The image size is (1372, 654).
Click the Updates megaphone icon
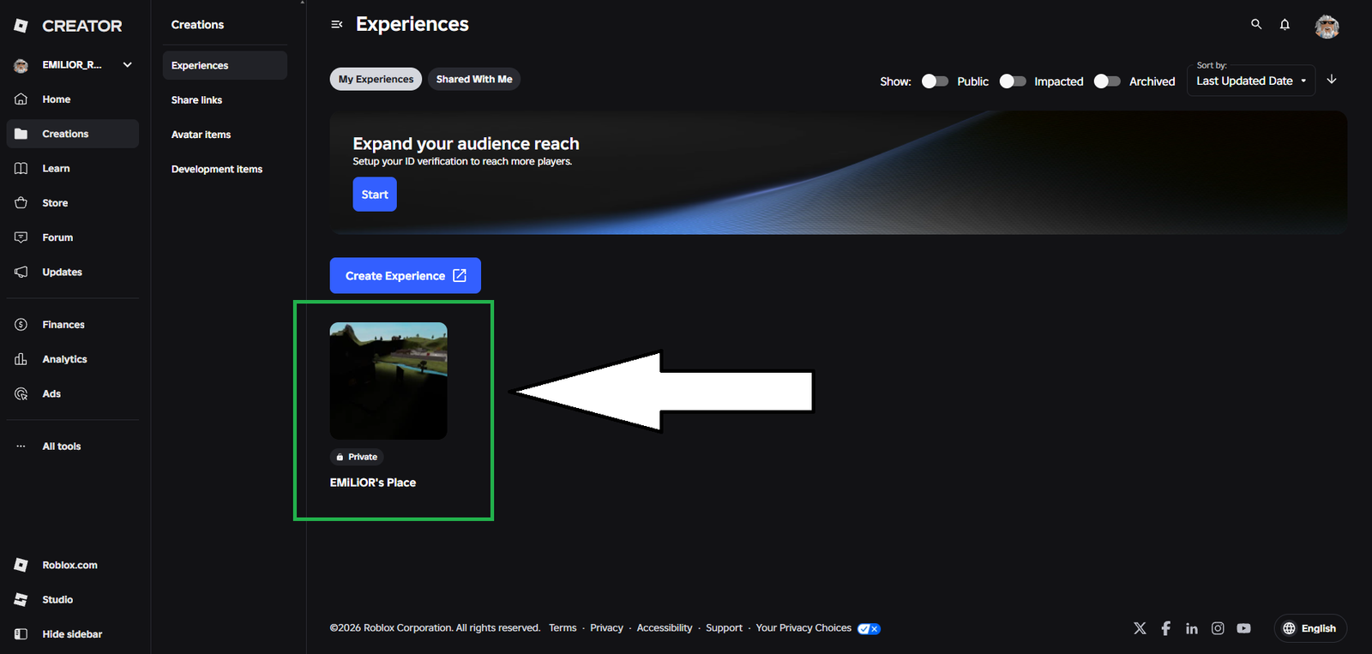(x=21, y=272)
